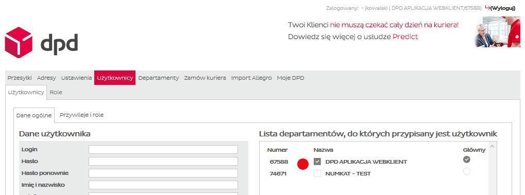The image size is (525, 195).
Task: Click the Główny column header
Action: (x=474, y=150)
